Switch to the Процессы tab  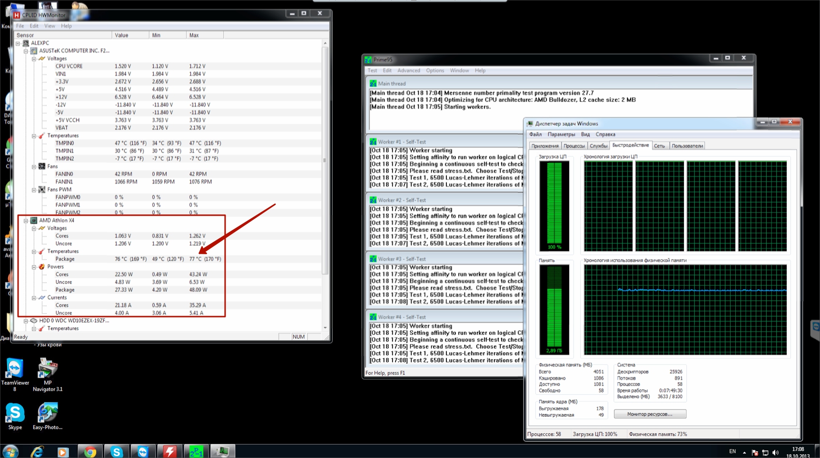tap(574, 146)
